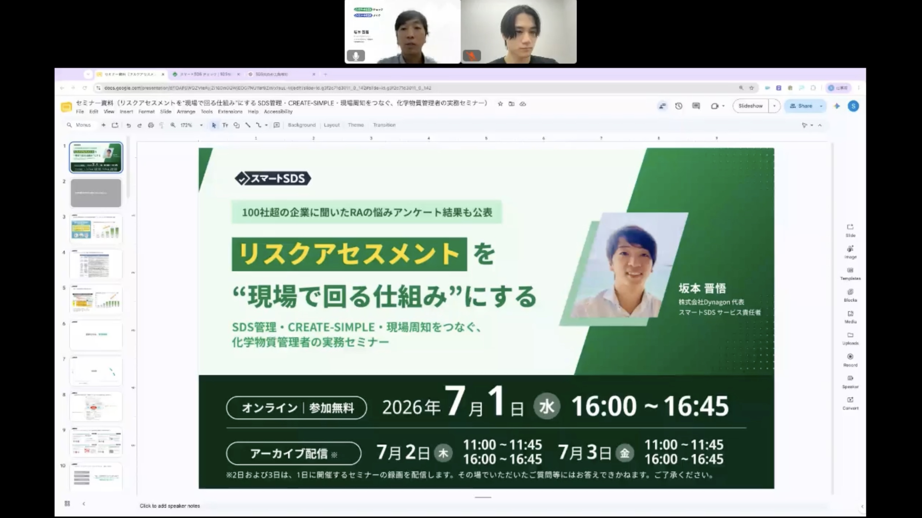Star the document title
The image size is (922, 518).
pyautogui.click(x=500, y=104)
